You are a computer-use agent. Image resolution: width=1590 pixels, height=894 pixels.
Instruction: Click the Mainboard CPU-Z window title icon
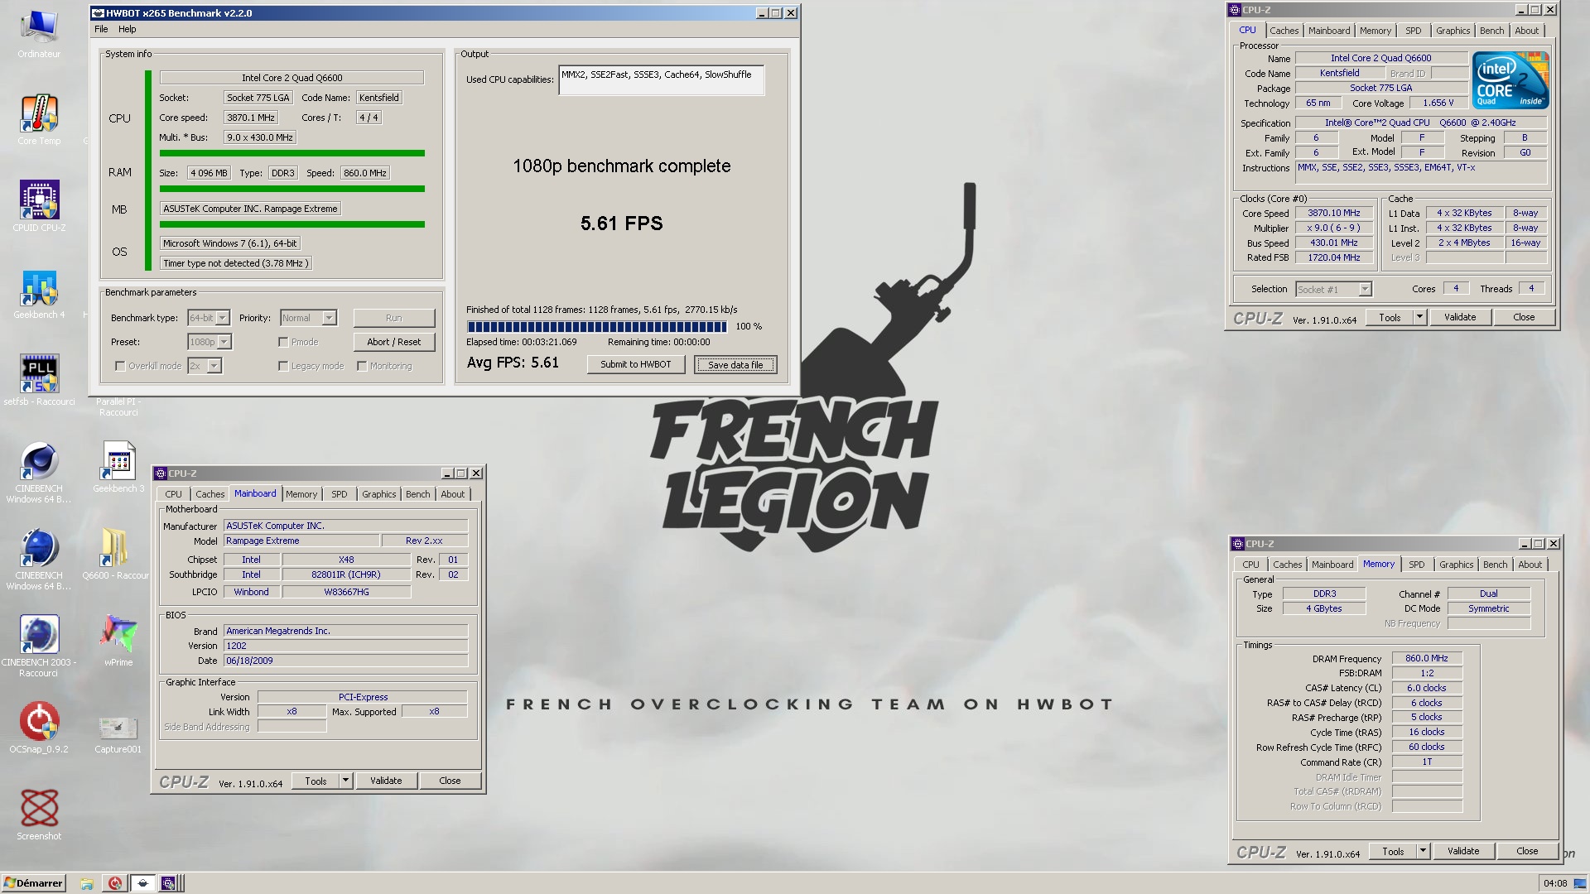pyautogui.click(x=161, y=473)
